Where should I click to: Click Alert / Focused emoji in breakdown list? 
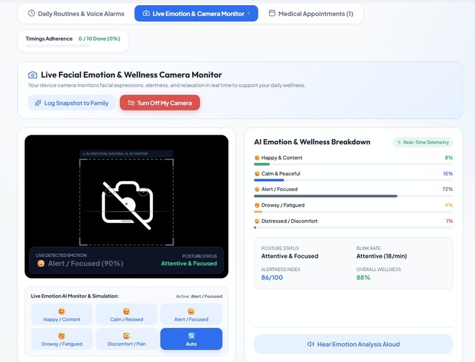(x=257, y=190)
